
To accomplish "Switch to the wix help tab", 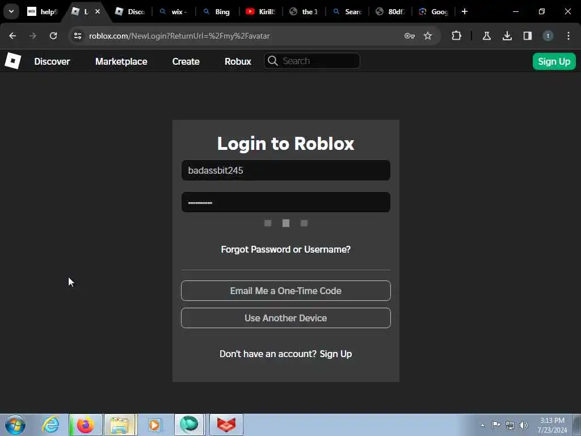I will click(x=43, y=11).
